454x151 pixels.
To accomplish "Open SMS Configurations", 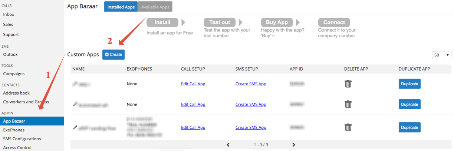I will point(22,139).
